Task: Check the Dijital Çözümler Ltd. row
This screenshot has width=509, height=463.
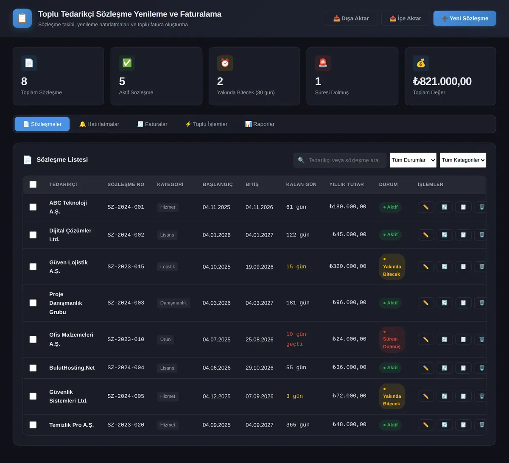Action: coord(33,235)
